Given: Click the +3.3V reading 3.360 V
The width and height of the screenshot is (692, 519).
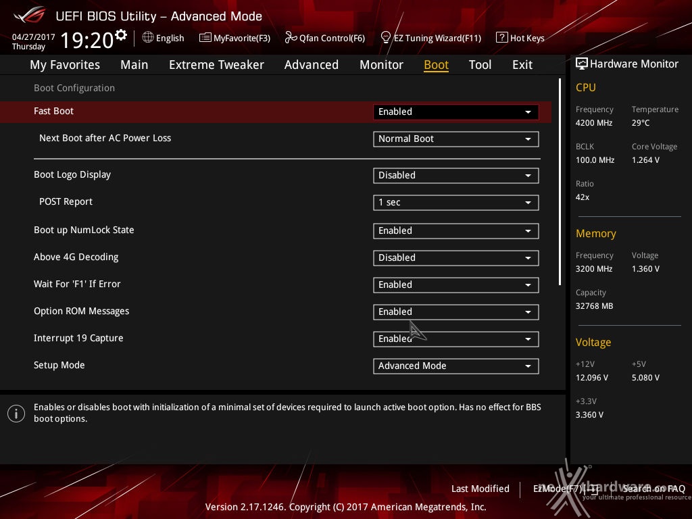Looking at the screenshot, I should [589, 415].
